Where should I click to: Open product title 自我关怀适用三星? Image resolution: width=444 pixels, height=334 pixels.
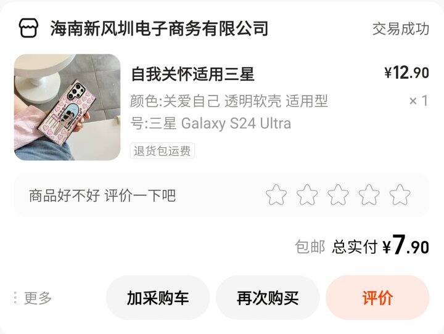coord(193,74)
